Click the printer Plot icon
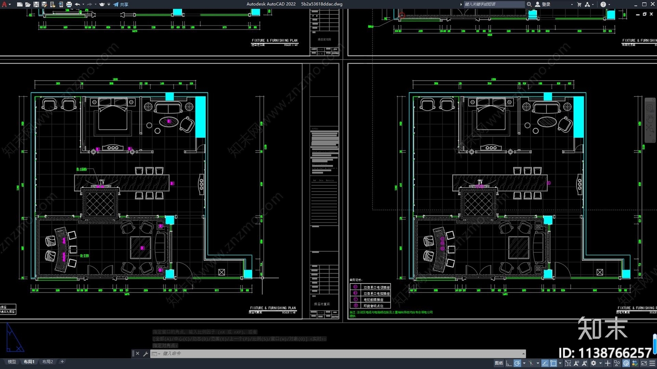 coord(69,5)
